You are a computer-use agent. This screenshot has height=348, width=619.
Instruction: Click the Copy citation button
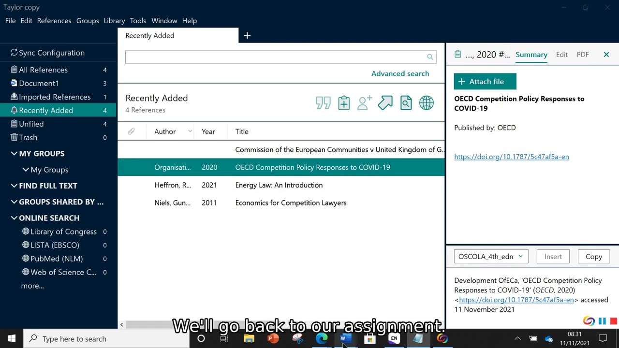coord(594,257)
